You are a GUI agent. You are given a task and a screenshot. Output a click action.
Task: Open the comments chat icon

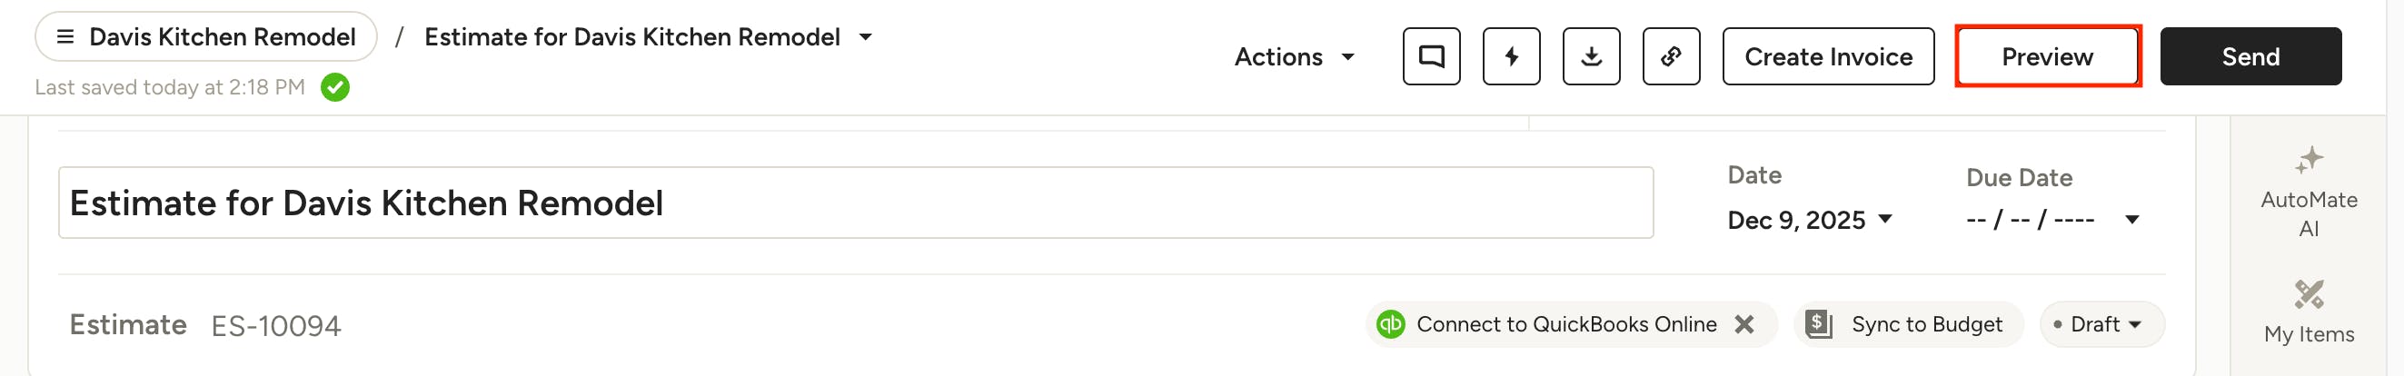pos(1431,57)
